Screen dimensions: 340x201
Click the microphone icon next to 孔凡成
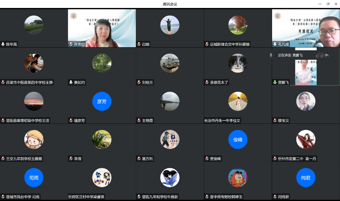pyautogui.click(x=275, y=44)
